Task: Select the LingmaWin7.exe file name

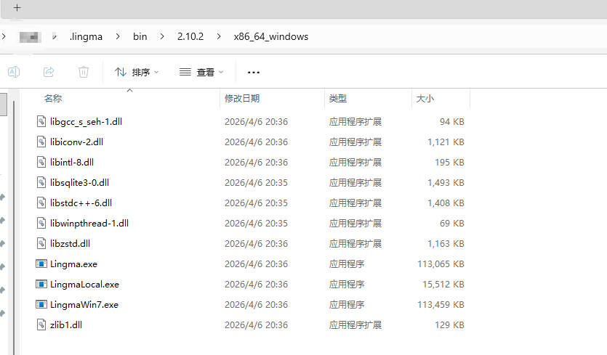Action: coord(84,305)
